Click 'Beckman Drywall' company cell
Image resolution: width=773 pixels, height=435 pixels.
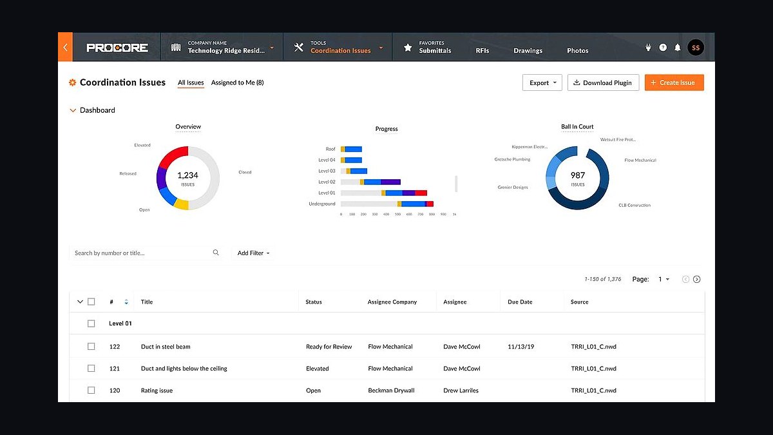(x=392, y=391)
